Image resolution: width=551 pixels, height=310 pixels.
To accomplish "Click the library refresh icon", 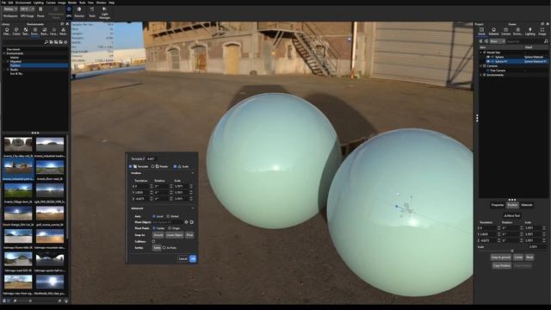I will 65,42.
